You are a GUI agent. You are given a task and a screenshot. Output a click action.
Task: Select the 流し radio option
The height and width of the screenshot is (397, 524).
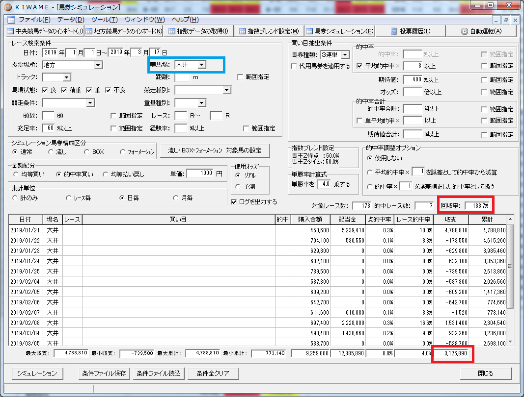point(51,152)
